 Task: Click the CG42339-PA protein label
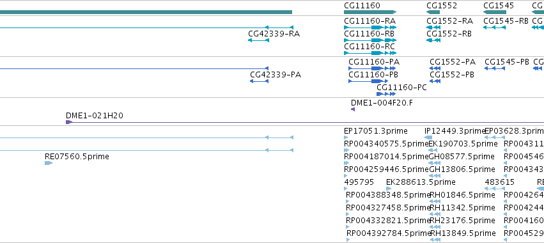[276, 75]
